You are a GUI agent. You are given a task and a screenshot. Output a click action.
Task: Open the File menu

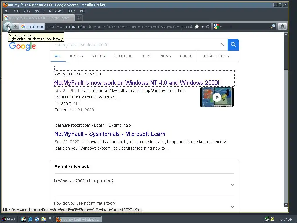7,11
